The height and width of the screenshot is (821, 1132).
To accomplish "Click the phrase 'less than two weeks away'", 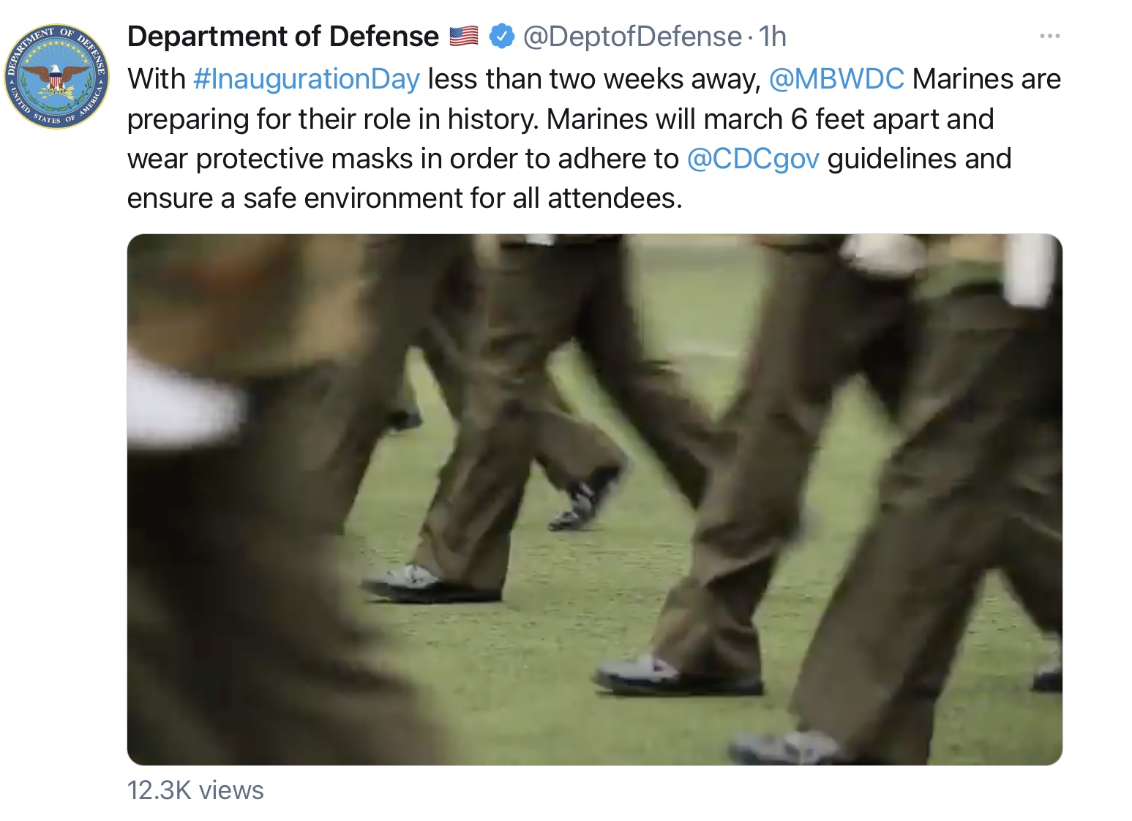I will 594,79.
